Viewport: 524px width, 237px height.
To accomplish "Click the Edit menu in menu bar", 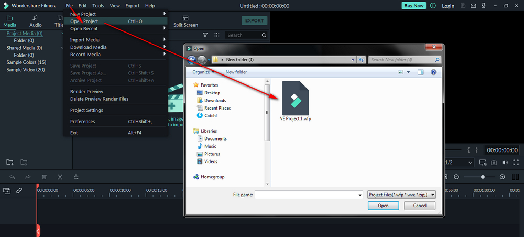I will [x=83, y=6].
